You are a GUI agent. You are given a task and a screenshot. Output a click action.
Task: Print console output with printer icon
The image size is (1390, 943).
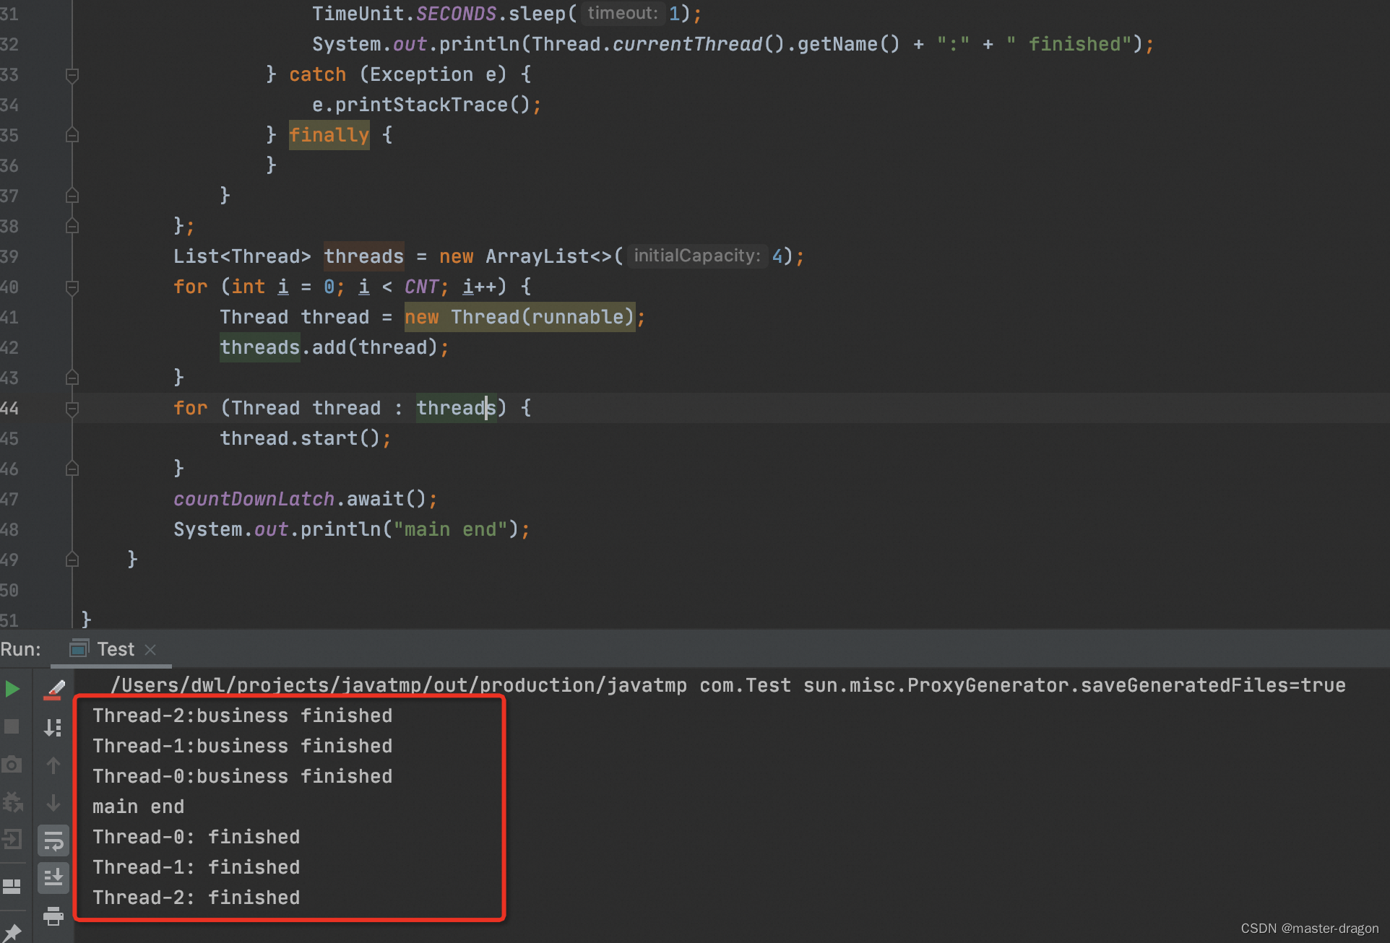[53, 916]
